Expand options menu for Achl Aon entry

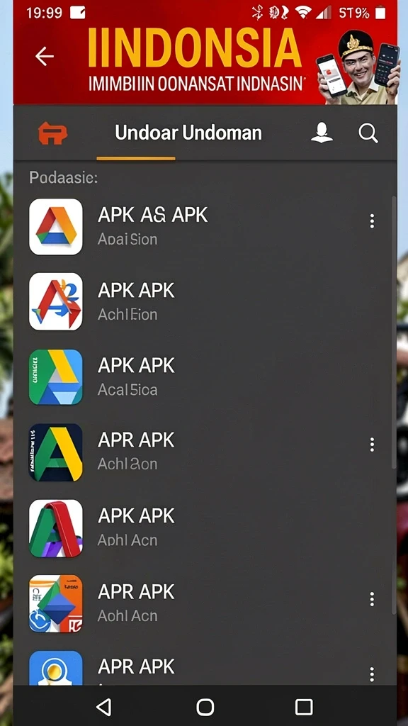click(x=372, y=445)
